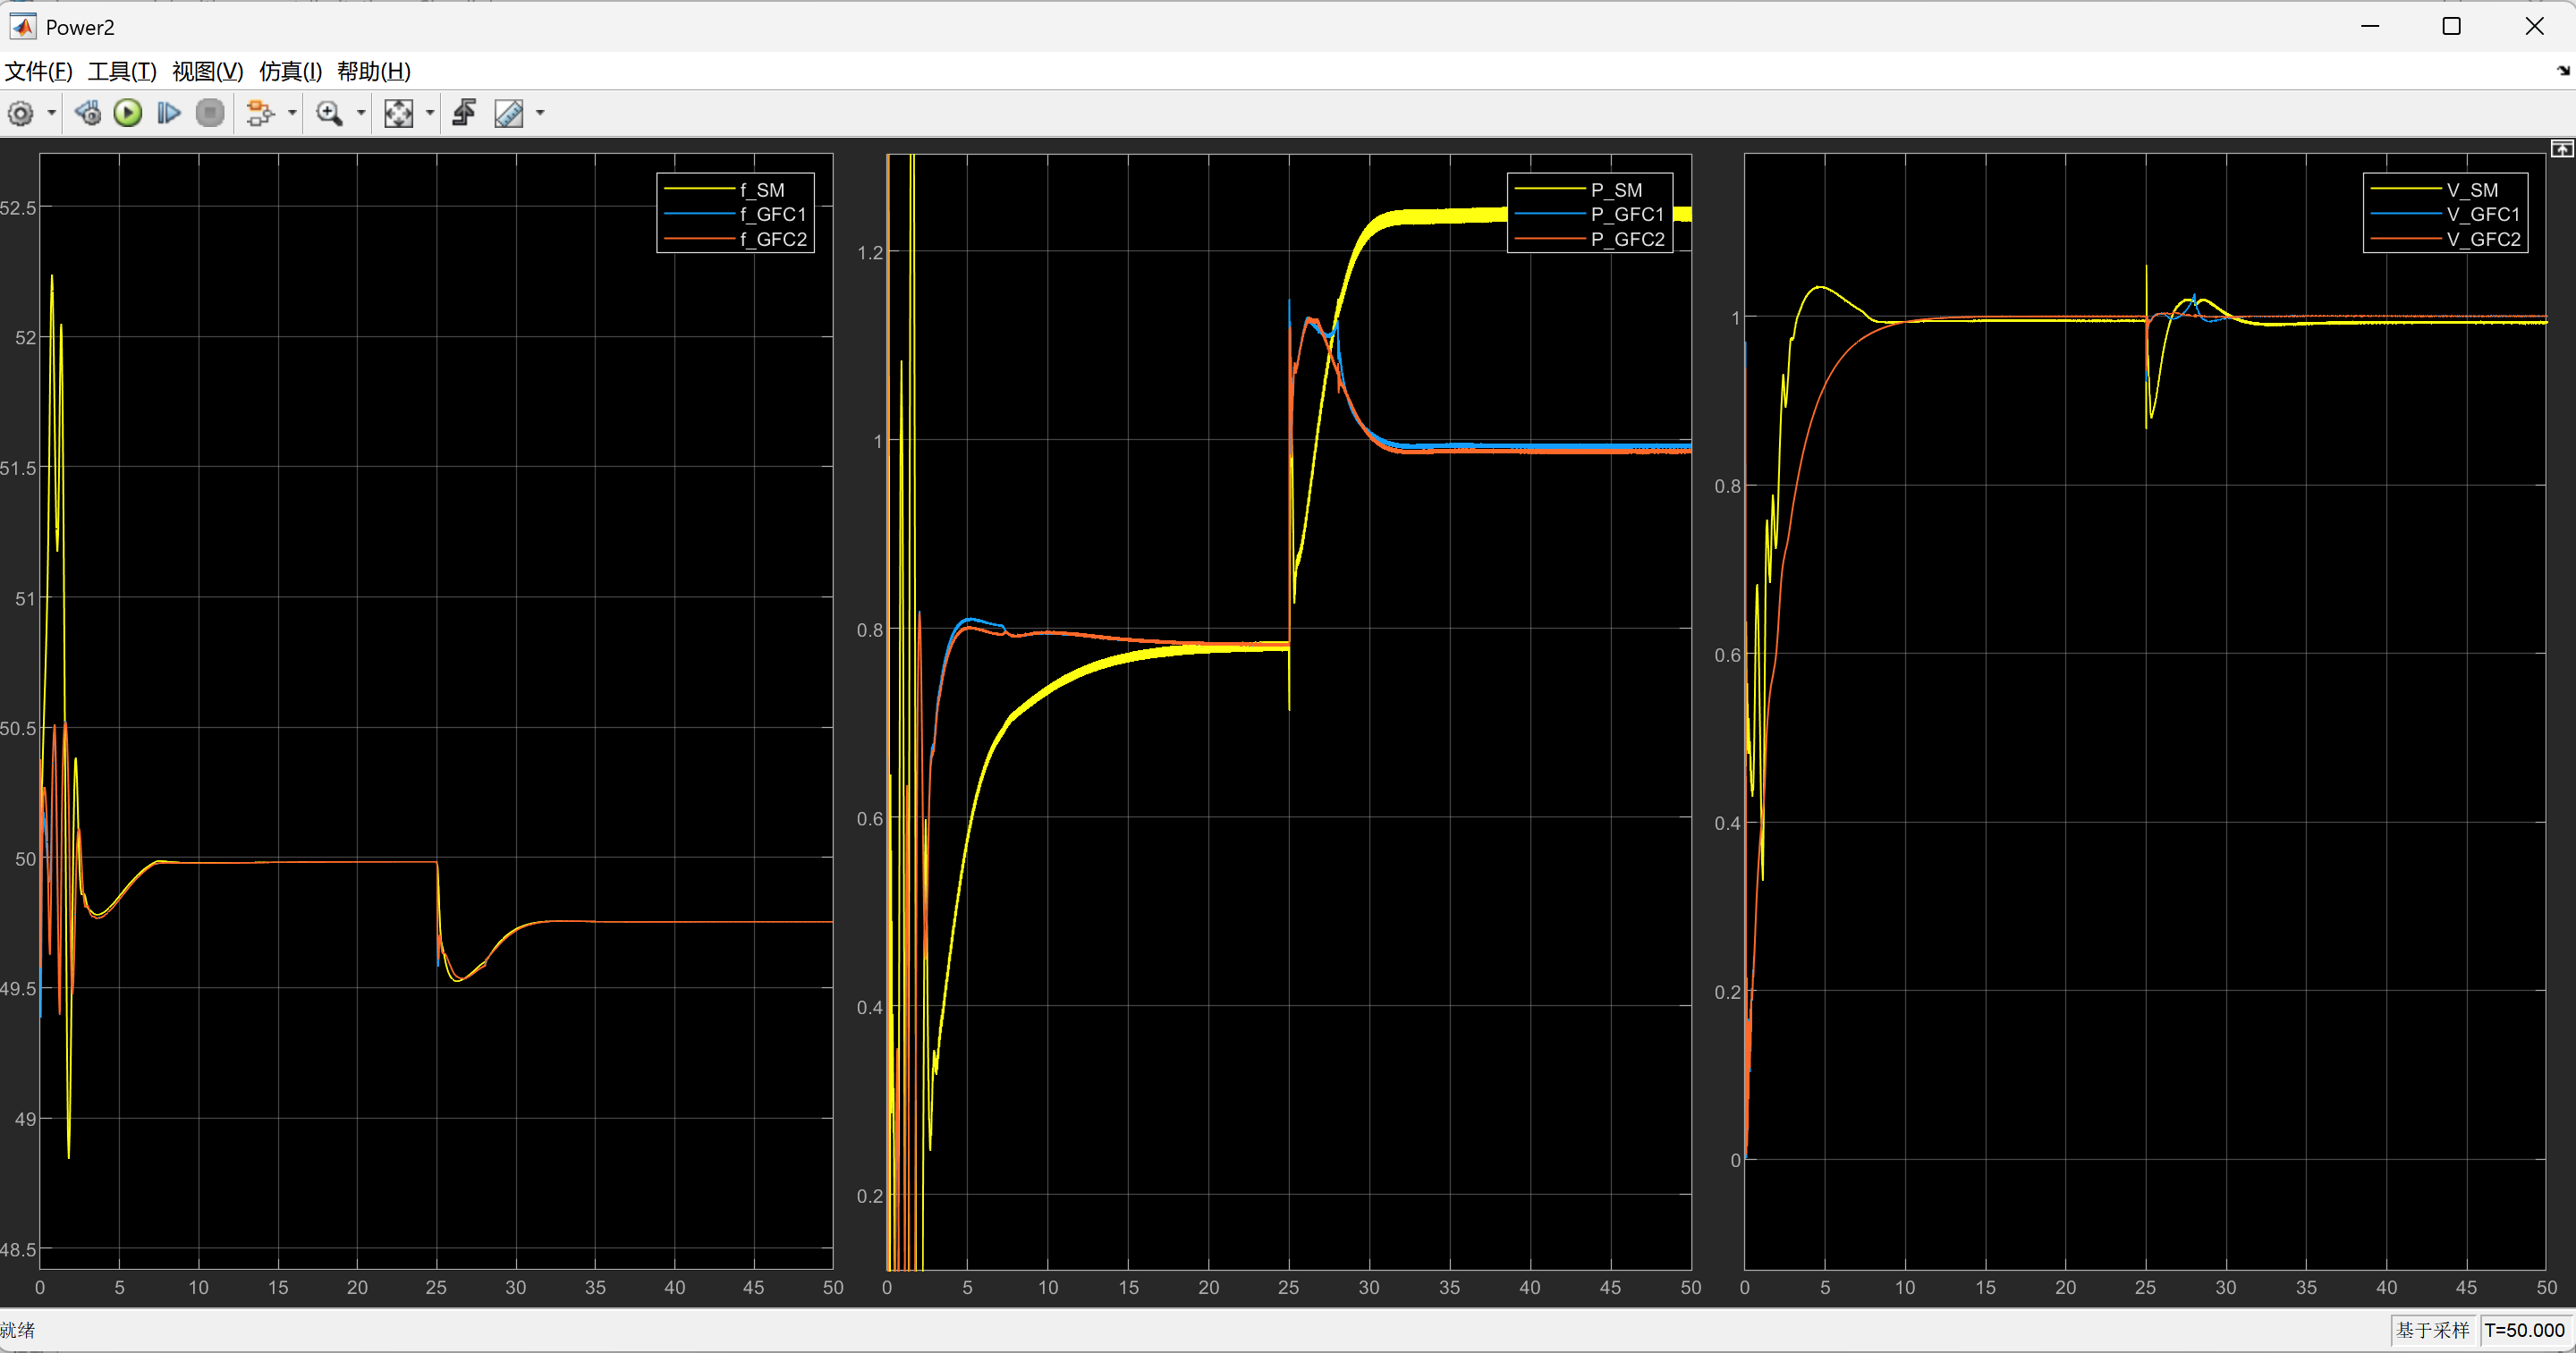Open the 视图(V) menu
Viewport: 2576px width, 1353px height.
(208, 72)
